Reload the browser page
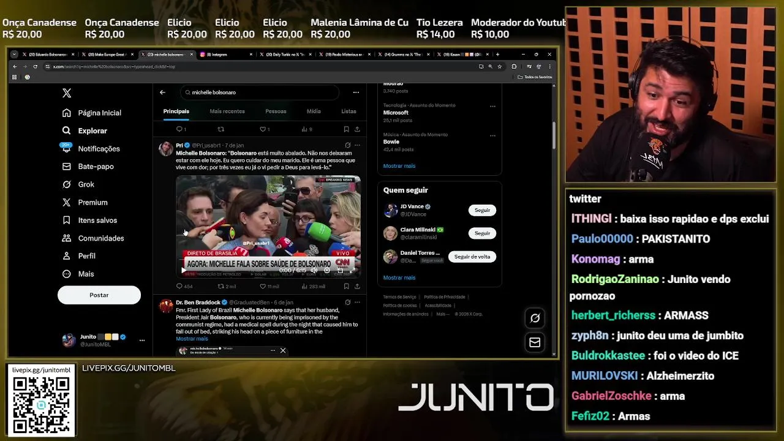Image resolution: width=784 pixels, height=441 pixels. [x=35, y=66]
